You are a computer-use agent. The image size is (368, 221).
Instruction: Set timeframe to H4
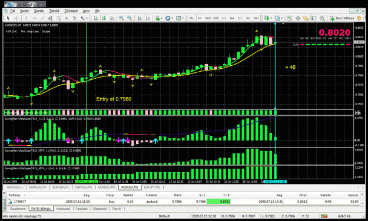click(x=232, y=18)
